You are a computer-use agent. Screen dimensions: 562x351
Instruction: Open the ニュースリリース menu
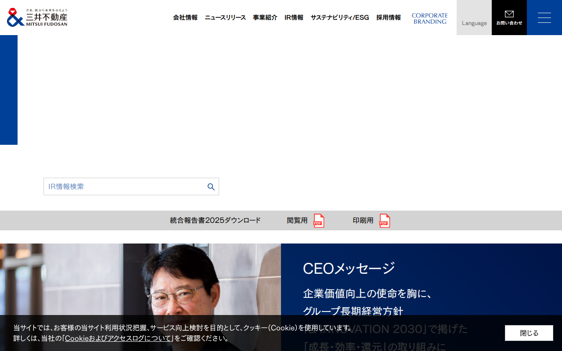(225, 18)
